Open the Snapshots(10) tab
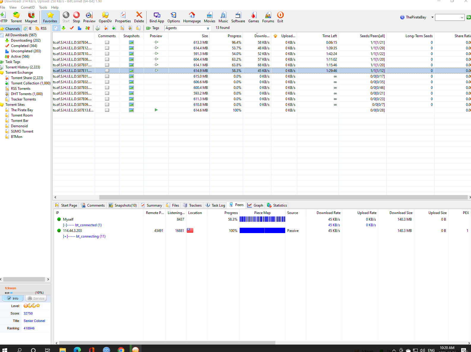This screenshot has height=352, width=471. coord(123,205)
